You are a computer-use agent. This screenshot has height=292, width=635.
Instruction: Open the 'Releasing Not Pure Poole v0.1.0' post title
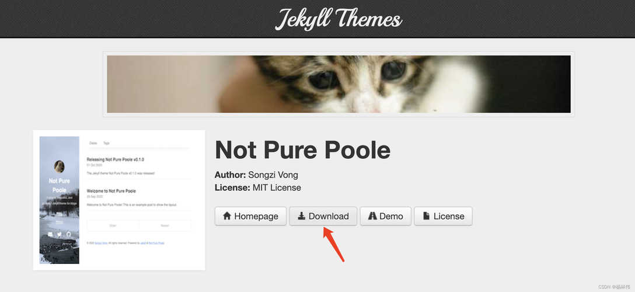click(116, 159)
